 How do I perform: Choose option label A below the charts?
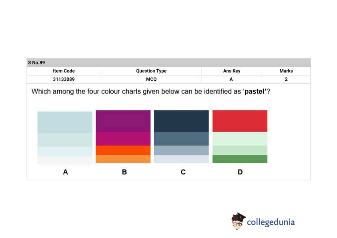[x=65, y=172]
